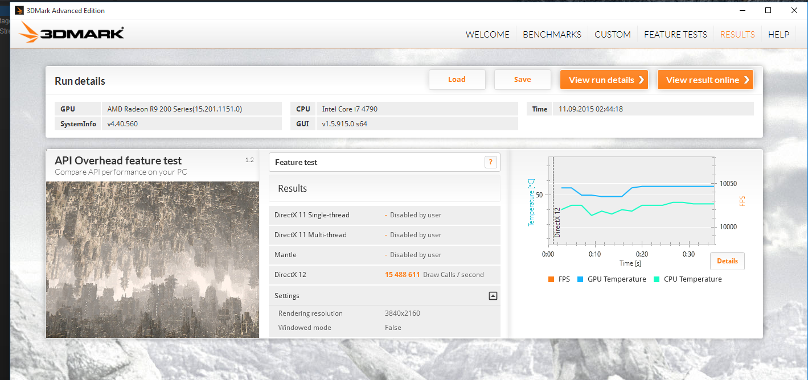Click the Time value 11.09.2015 02:44:18
The width and height of the screenshot is (808, 380).
pos(590,109)
